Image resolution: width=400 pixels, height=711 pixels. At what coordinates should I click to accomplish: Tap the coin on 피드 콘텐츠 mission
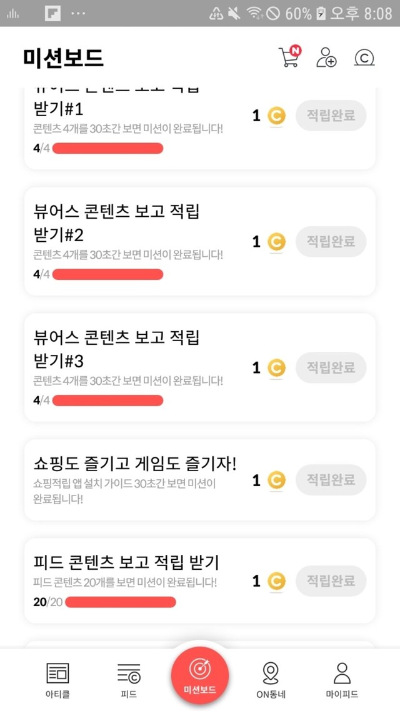pos(276,582)
